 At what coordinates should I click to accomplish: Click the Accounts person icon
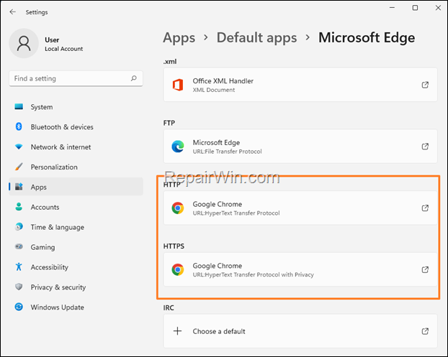19,207
